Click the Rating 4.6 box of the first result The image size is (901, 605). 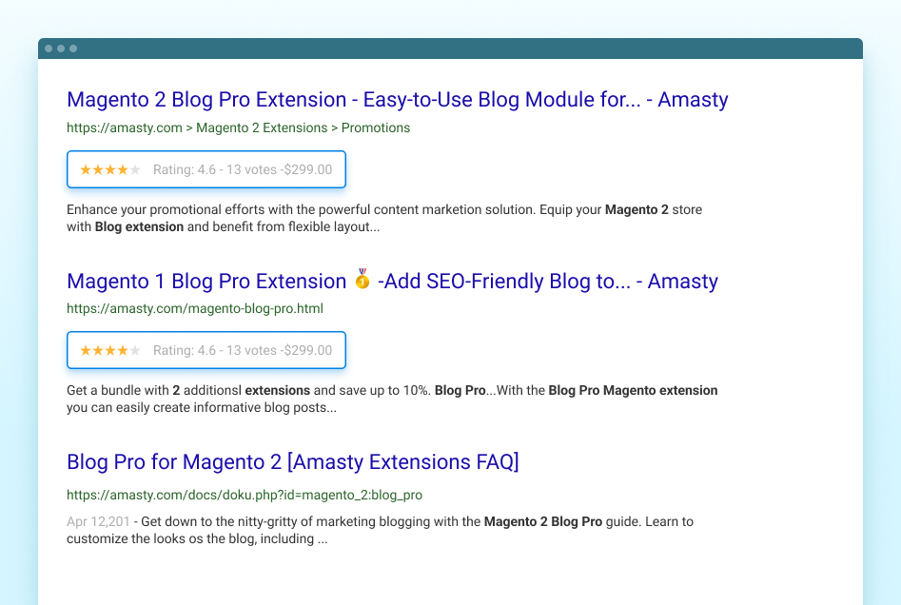pyautogui.click(x=185, y=169)
